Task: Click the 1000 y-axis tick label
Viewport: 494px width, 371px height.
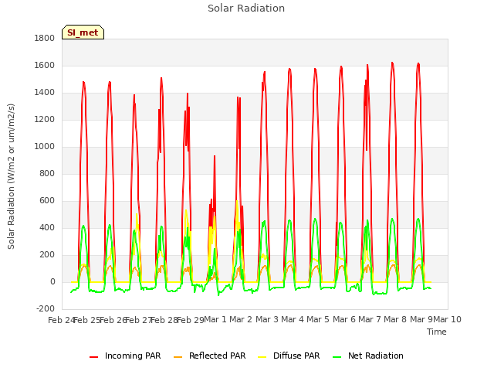Action: pyautogui.click(x=45, y=146)
